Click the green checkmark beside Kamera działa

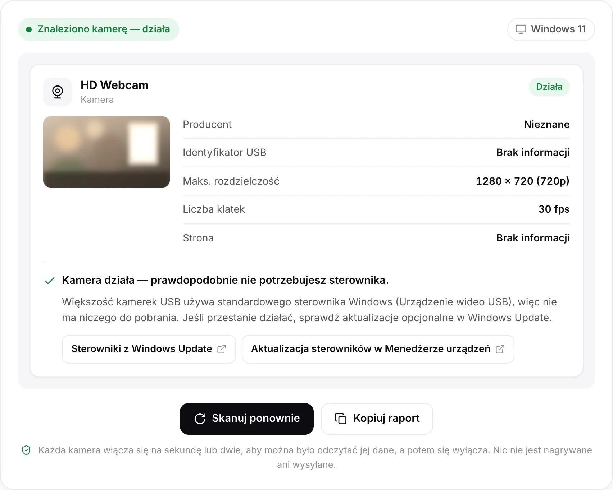(49, 281)
